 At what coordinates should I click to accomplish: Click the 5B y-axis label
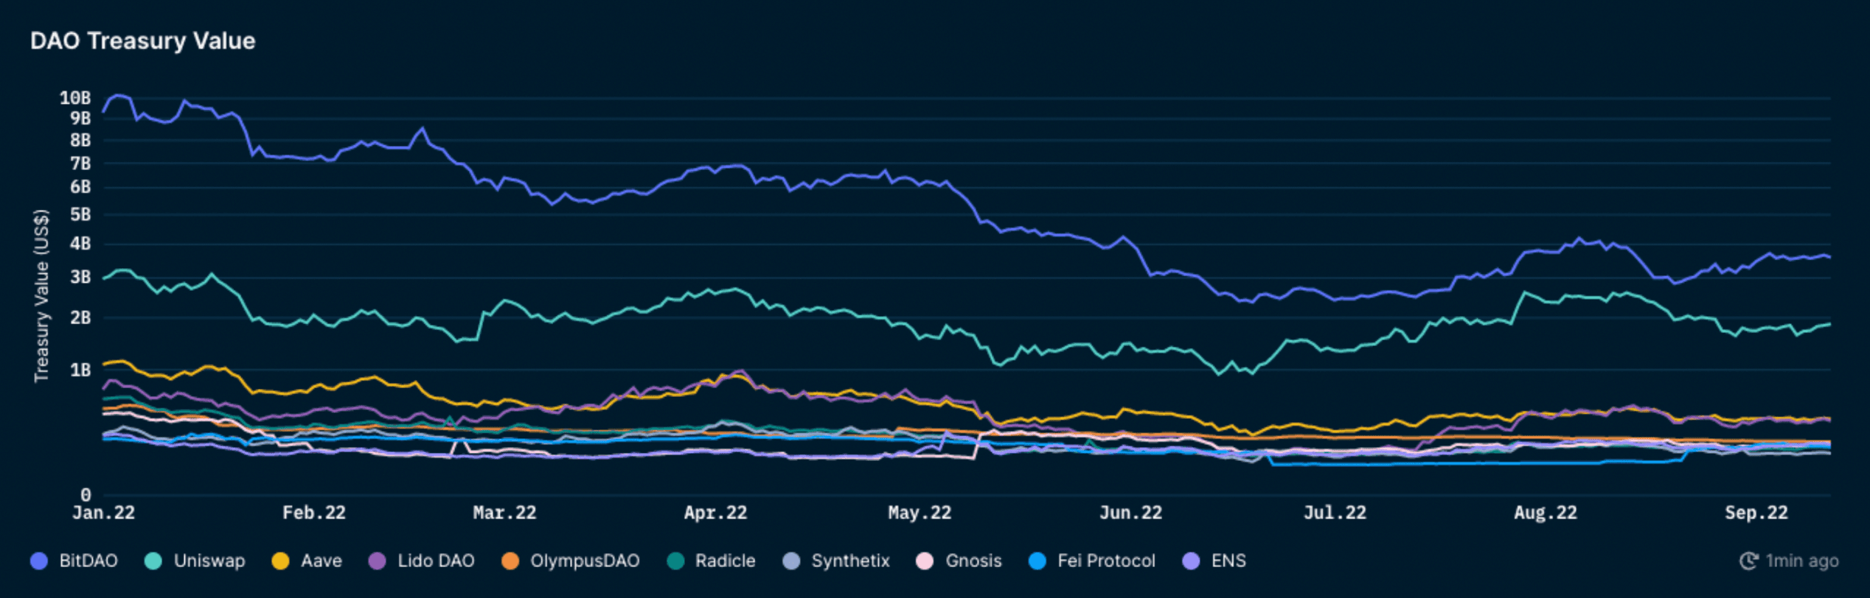click(80, 215)
